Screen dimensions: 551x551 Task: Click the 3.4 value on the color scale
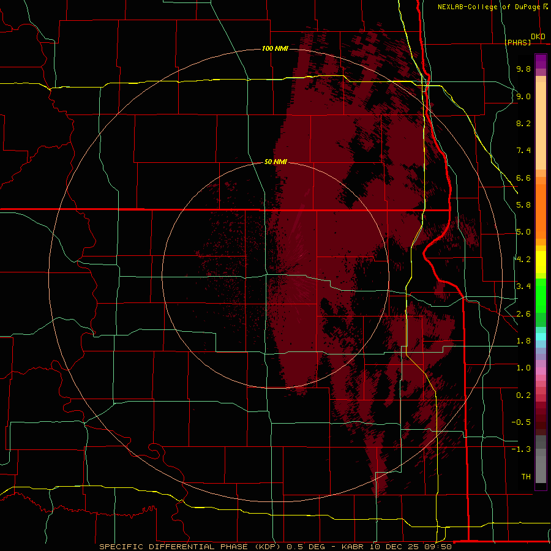pos(523,287)
